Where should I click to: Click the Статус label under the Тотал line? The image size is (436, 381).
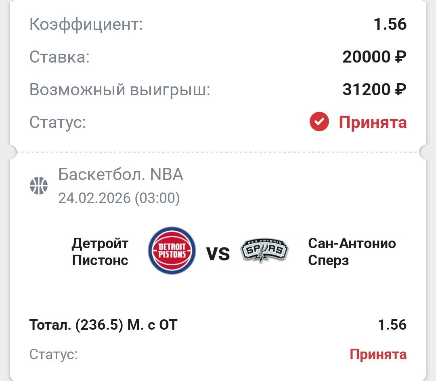coord(54,355)
